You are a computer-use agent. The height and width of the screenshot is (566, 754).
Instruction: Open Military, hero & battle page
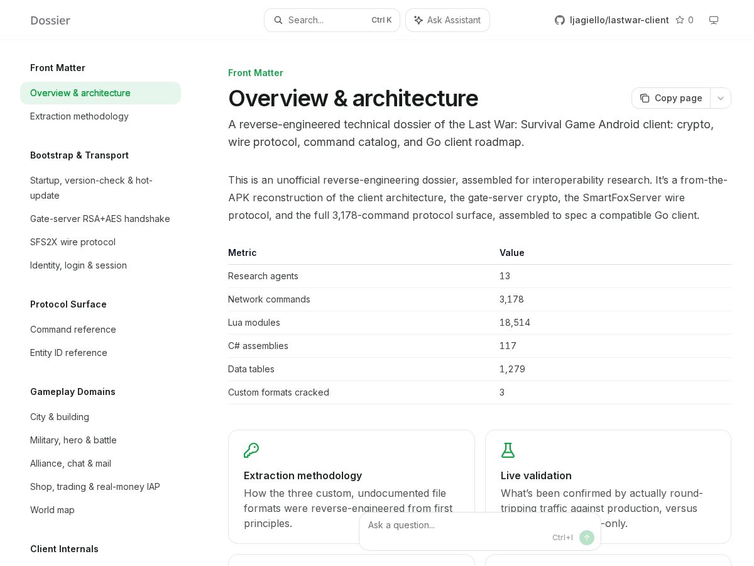[x=101, y=440]
